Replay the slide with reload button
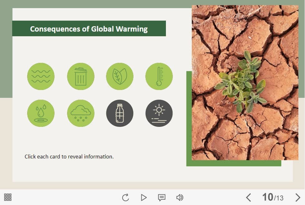 (125, 197)
